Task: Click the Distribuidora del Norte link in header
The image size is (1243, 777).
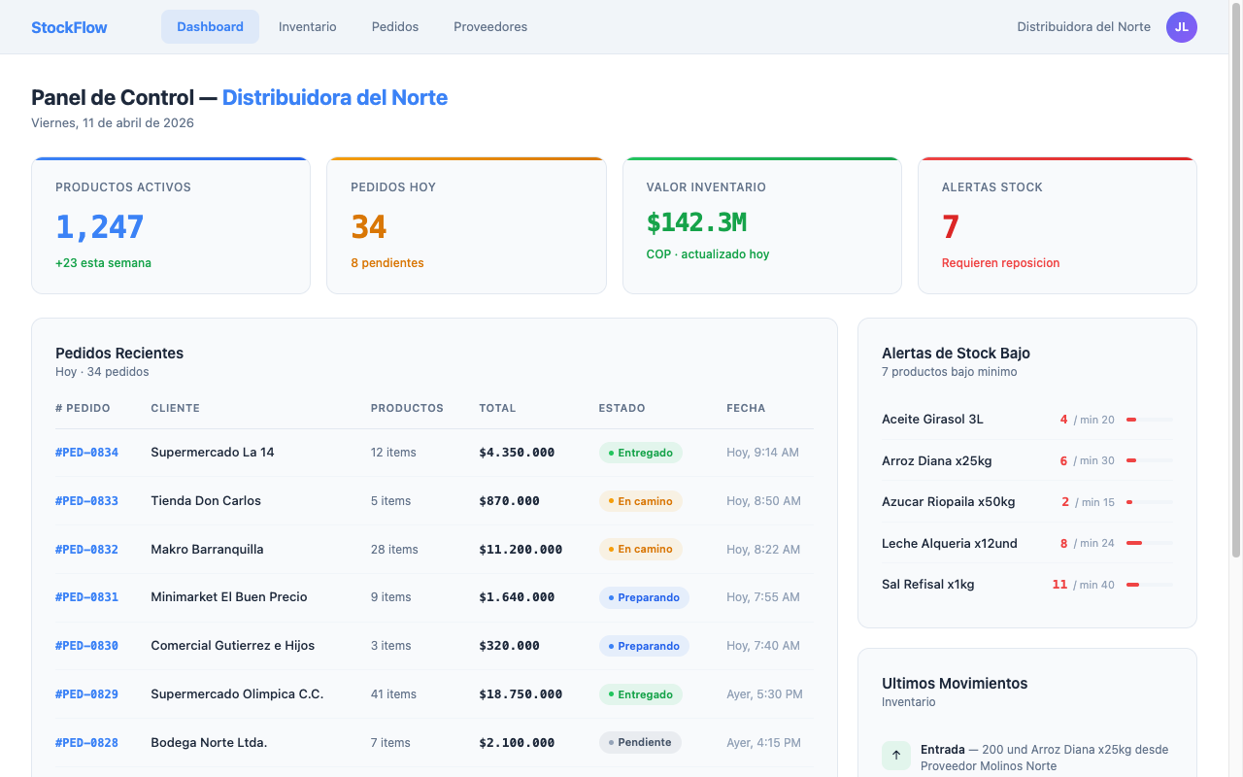Action: tap(1083, 26)
